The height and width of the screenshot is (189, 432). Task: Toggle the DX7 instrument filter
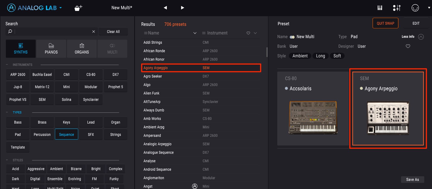pyautogui.click(x=115, y=74)
